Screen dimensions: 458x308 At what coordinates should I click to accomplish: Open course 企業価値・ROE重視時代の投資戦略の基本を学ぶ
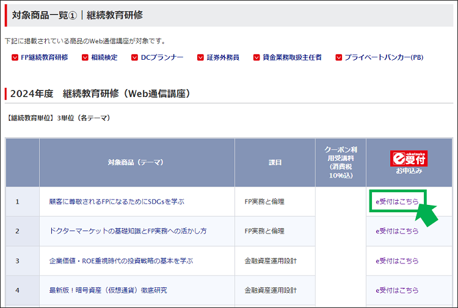(x=121, y=261)
